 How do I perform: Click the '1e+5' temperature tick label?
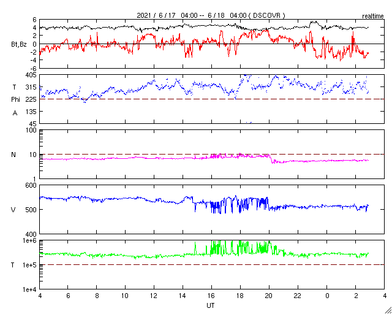pos(29,265)
